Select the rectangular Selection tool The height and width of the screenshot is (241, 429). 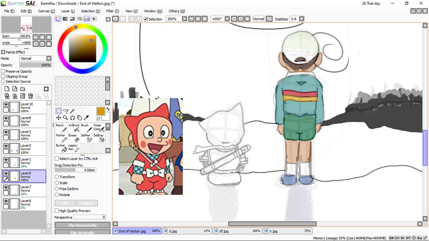pyautogui.click(x=58, y=111)
